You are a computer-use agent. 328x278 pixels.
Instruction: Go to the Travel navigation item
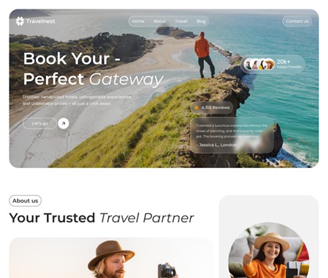(181, 21)
